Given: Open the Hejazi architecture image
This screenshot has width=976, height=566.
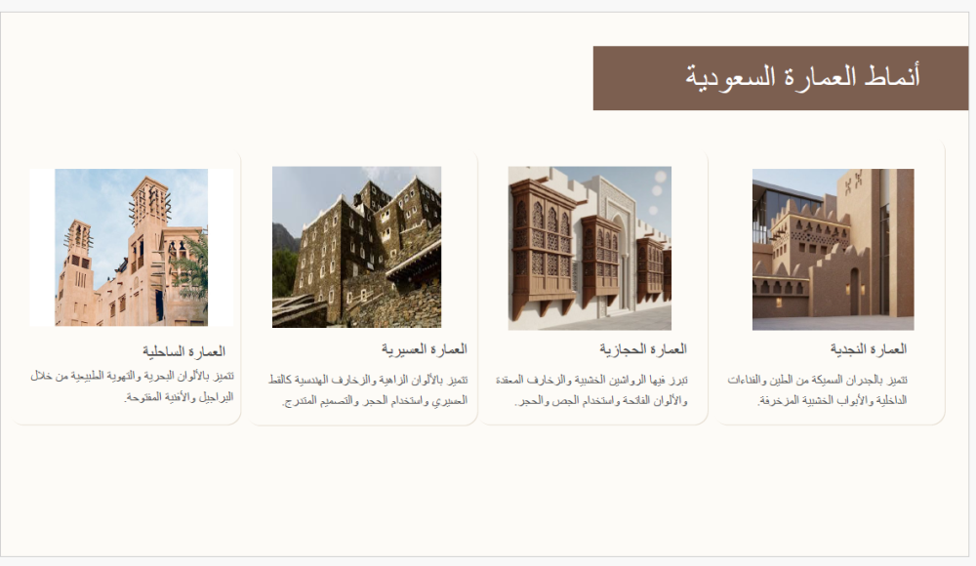Looking at the screenshot, I should coord(590,248).
